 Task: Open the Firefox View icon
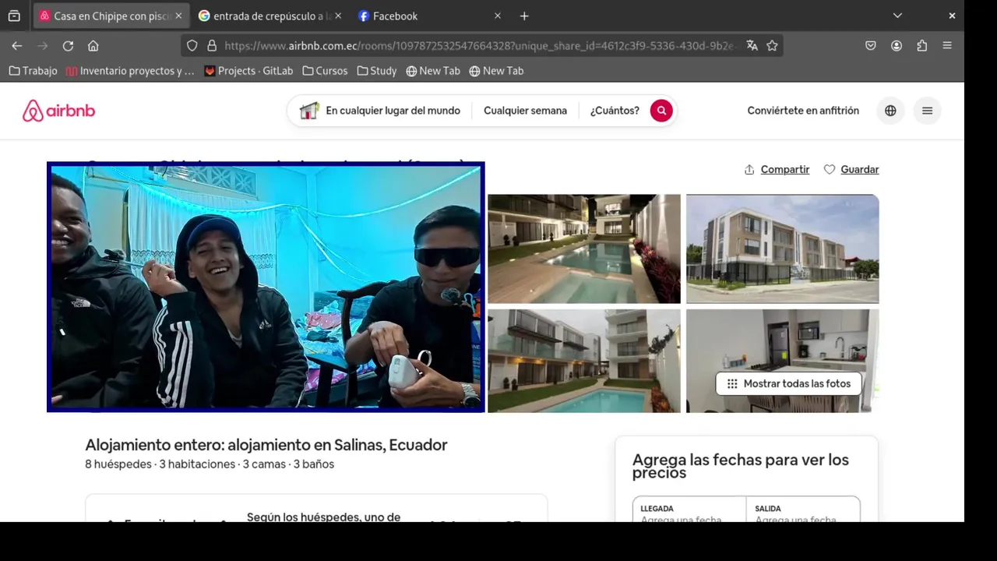point(14,16)
